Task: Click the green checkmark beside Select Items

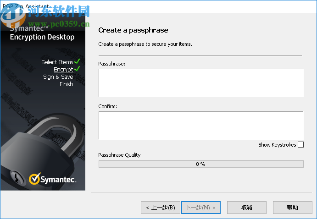Action: pyautogui.click(x=77, y=61)
